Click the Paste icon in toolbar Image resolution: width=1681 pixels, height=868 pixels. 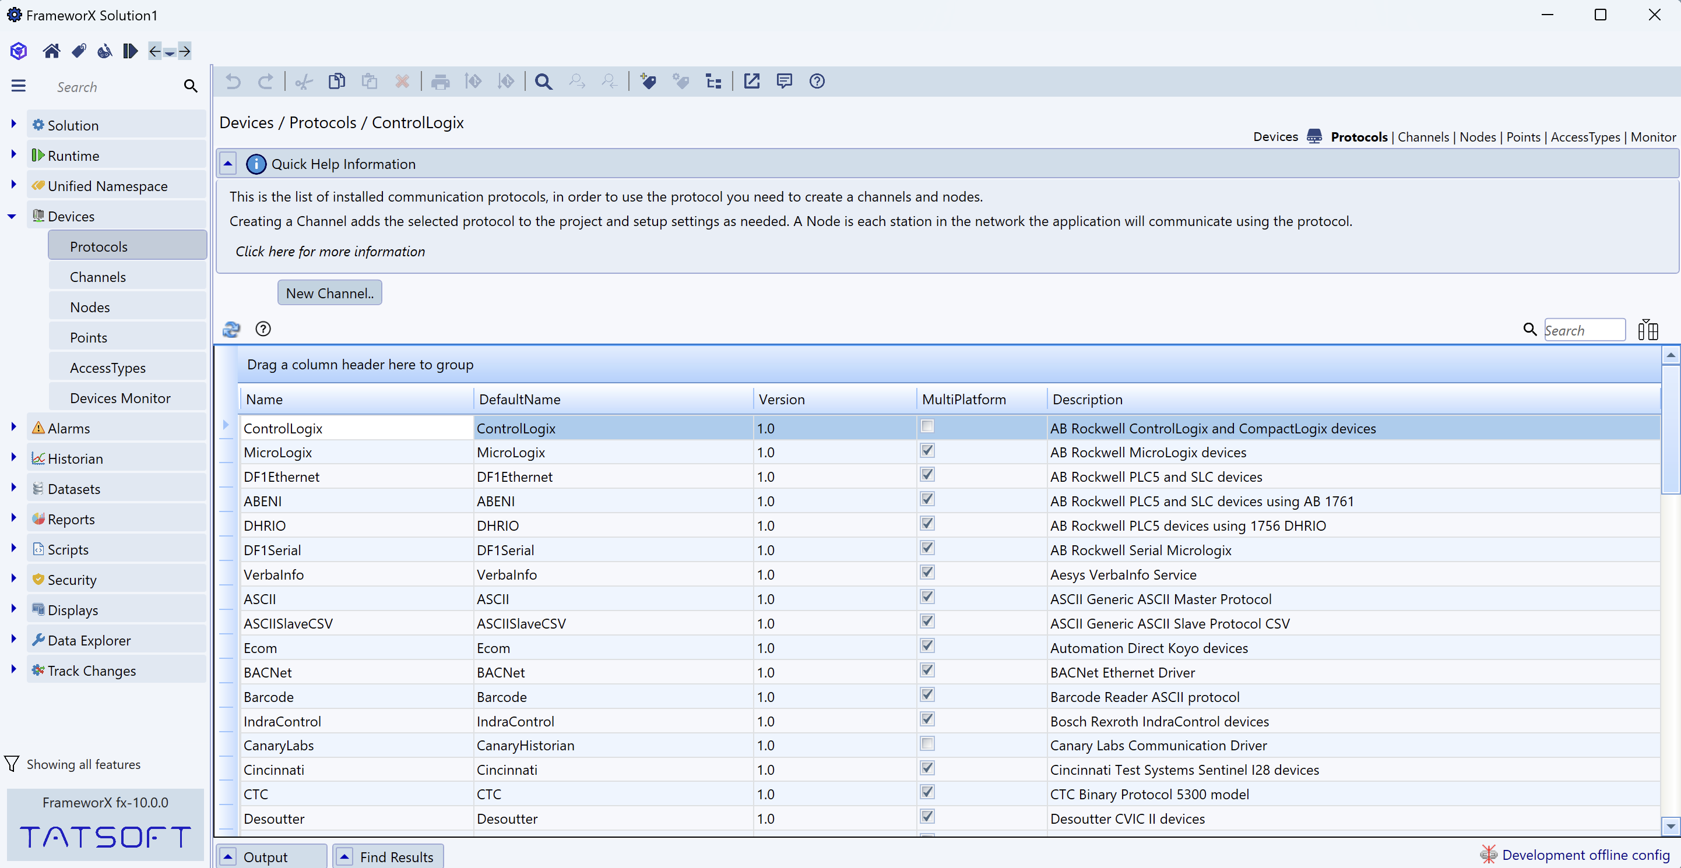point(370,82)
